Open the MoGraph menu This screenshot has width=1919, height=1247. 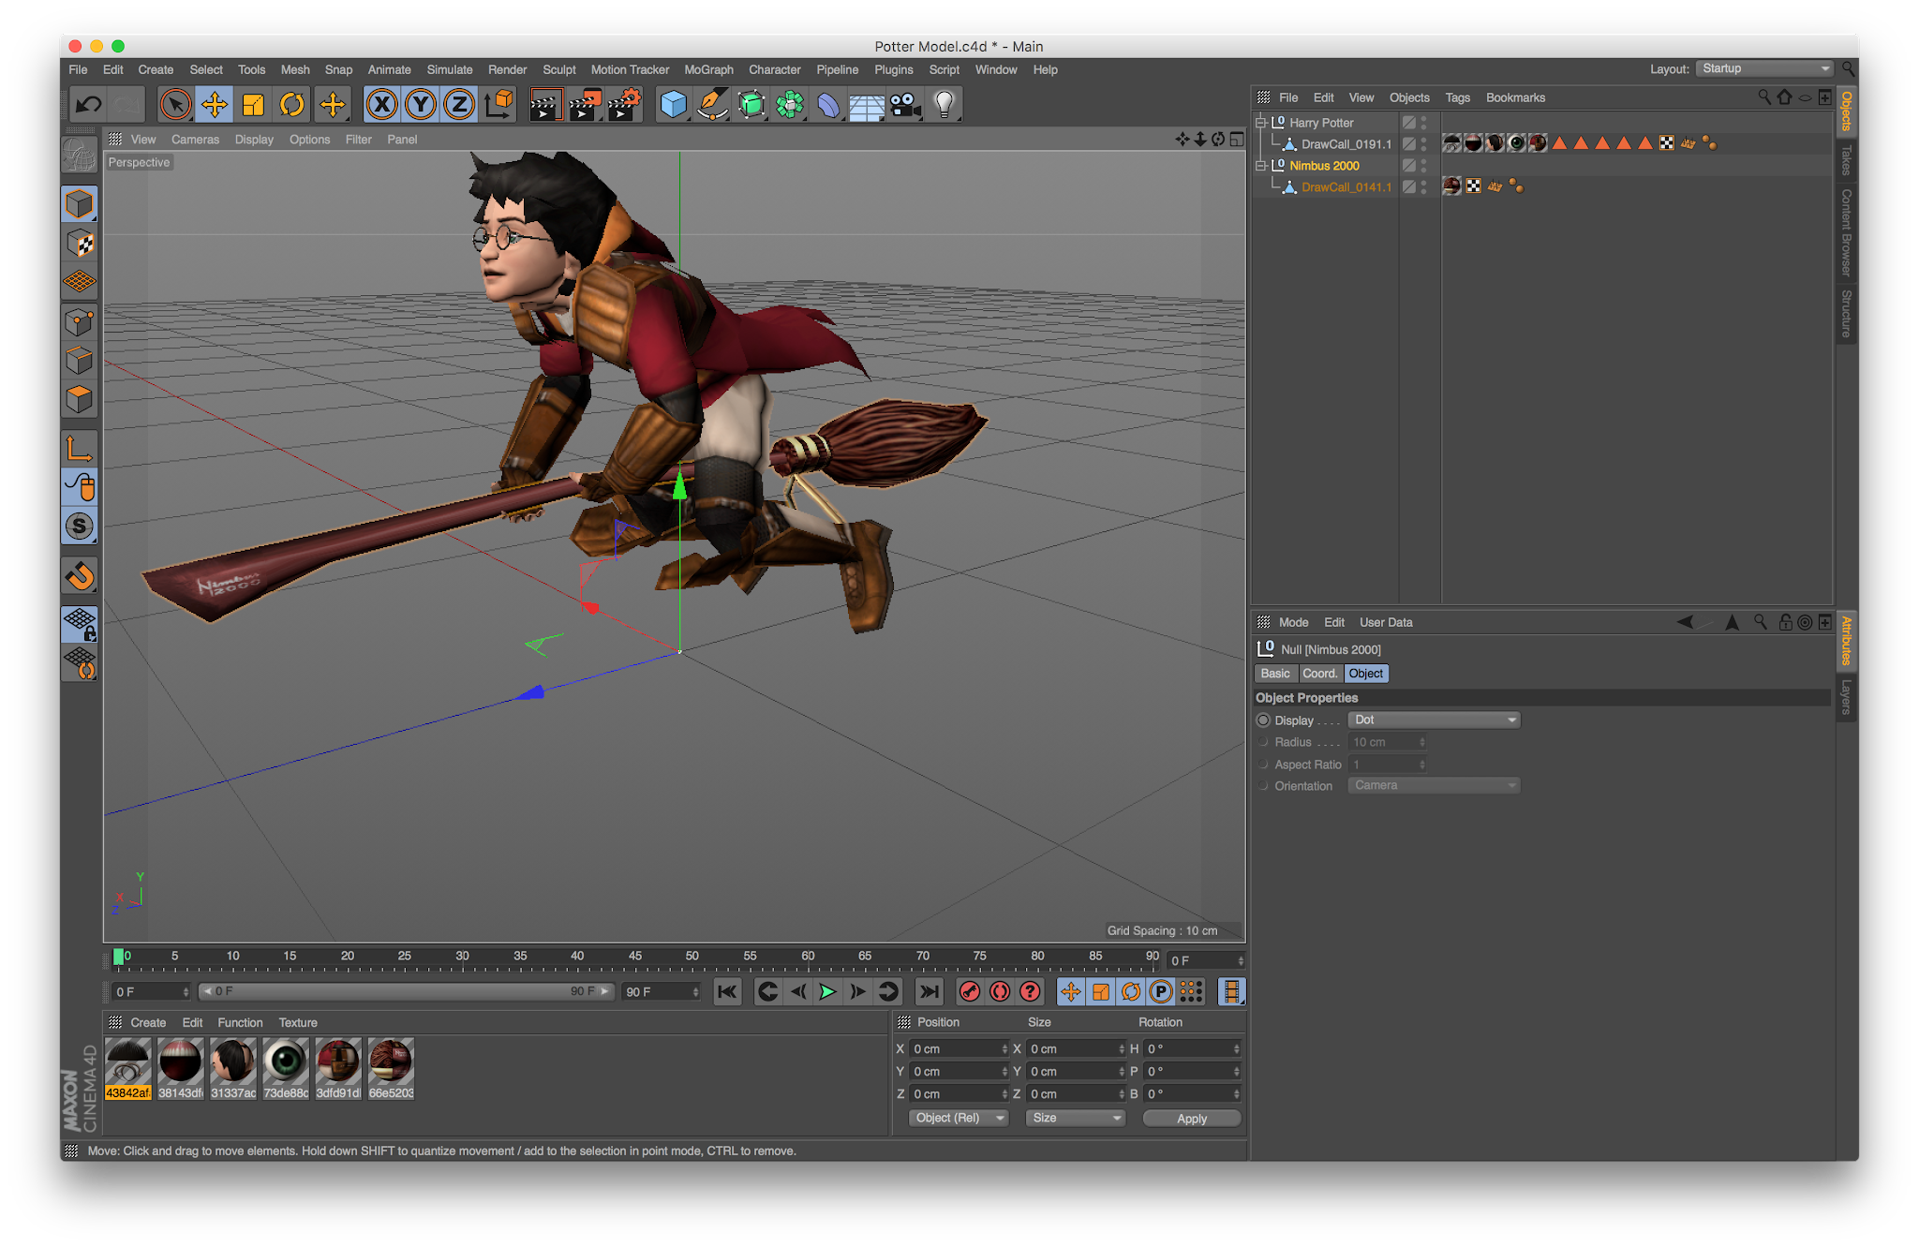[707, 69]
